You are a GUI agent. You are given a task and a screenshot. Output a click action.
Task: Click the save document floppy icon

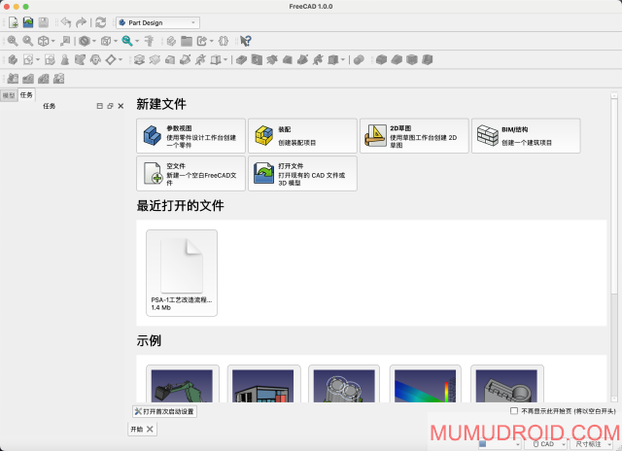(x=44, y=22)
